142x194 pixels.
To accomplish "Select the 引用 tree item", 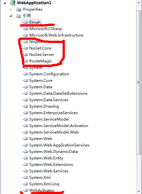I will click(27, 16).
